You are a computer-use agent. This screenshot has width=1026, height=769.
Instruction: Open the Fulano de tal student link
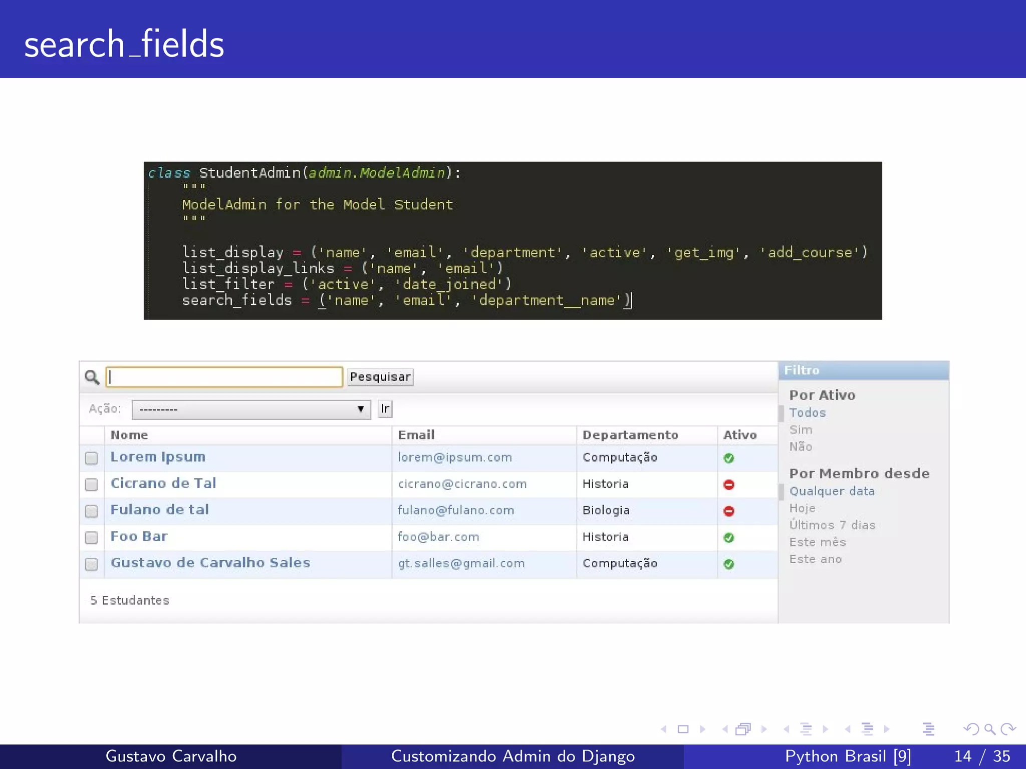(160, 510)
